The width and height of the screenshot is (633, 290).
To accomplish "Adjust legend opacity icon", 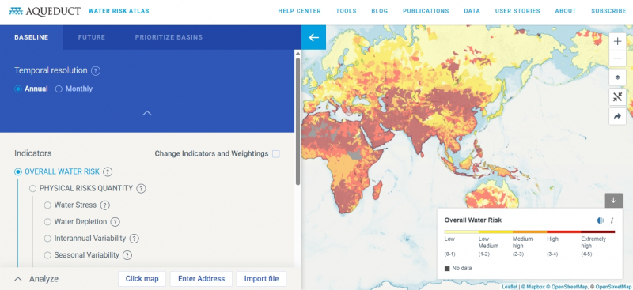I will point(601,220).
